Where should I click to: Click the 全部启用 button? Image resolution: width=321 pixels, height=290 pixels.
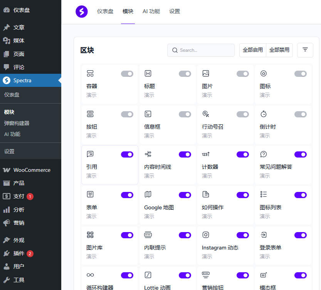pos(253,50)
